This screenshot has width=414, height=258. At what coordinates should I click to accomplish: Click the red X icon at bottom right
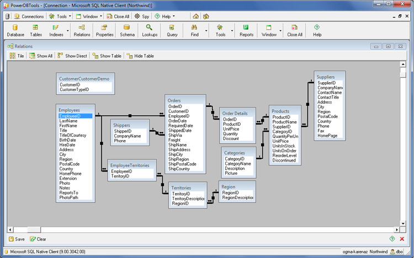pos(402,239)
